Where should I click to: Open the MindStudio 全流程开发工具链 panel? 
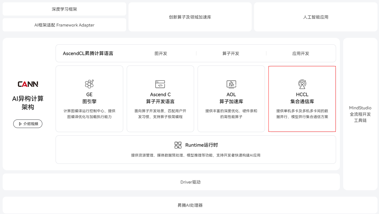pos(360,114)
